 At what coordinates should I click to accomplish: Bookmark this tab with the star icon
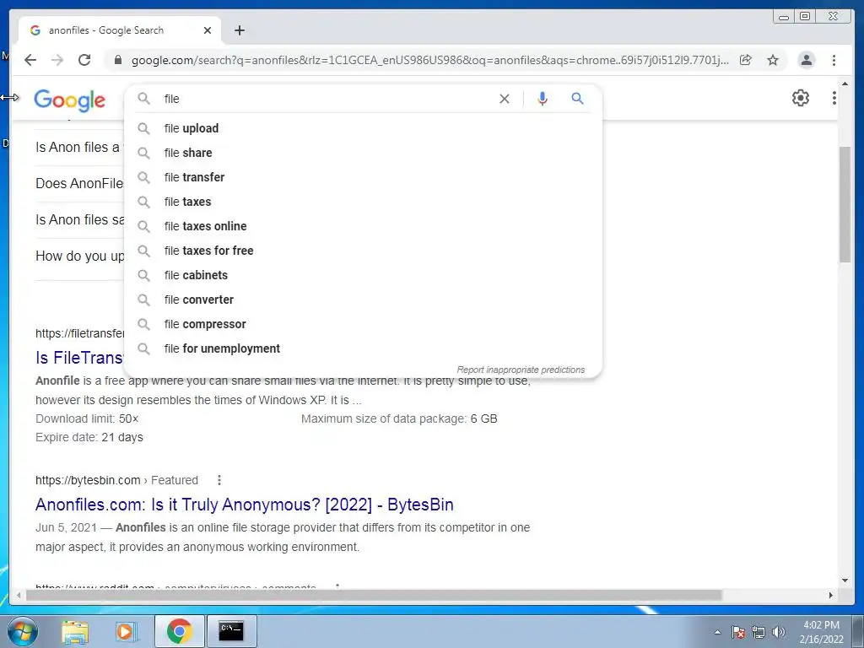click(x=773, y=60)
